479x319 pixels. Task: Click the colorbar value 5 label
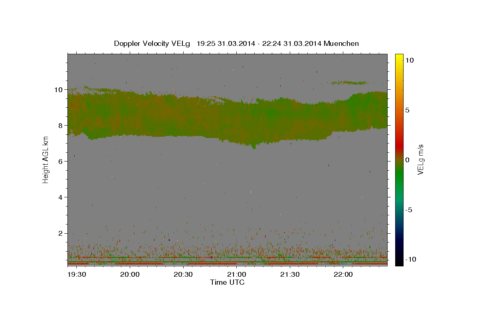click(x=408, y=110)
